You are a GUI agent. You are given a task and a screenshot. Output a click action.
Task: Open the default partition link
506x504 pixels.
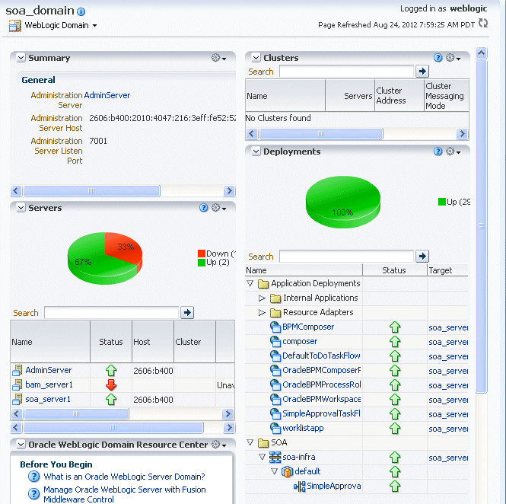tap(307, 471)
